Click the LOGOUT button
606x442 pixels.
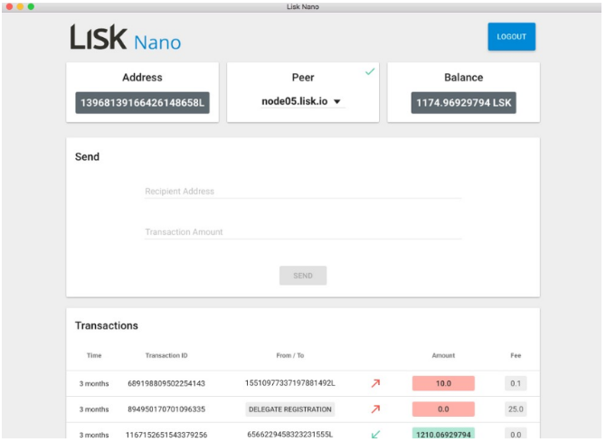point(511,37)
